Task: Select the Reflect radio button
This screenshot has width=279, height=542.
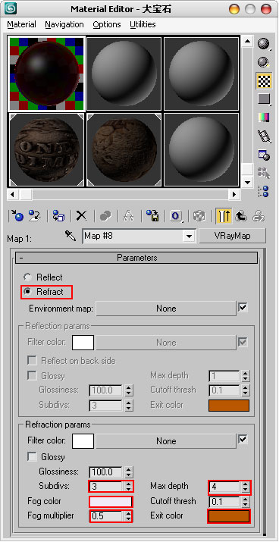Action: (x=27, y=277)
